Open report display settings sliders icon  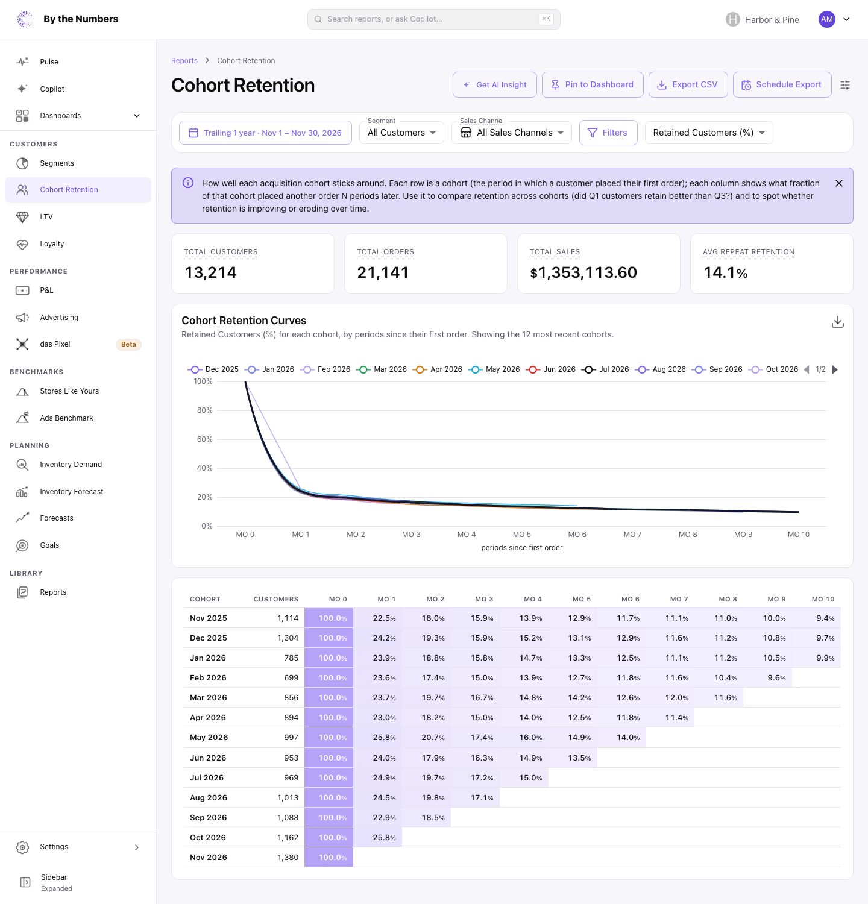click(845, 85)
